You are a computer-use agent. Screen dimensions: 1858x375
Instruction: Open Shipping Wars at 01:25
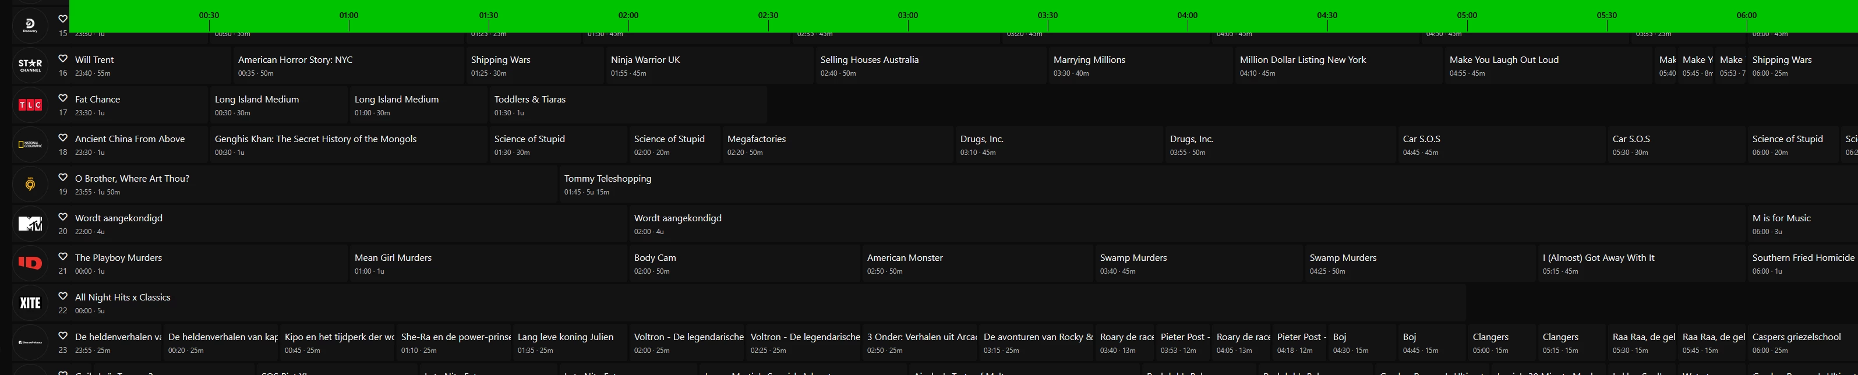[535, 66]
